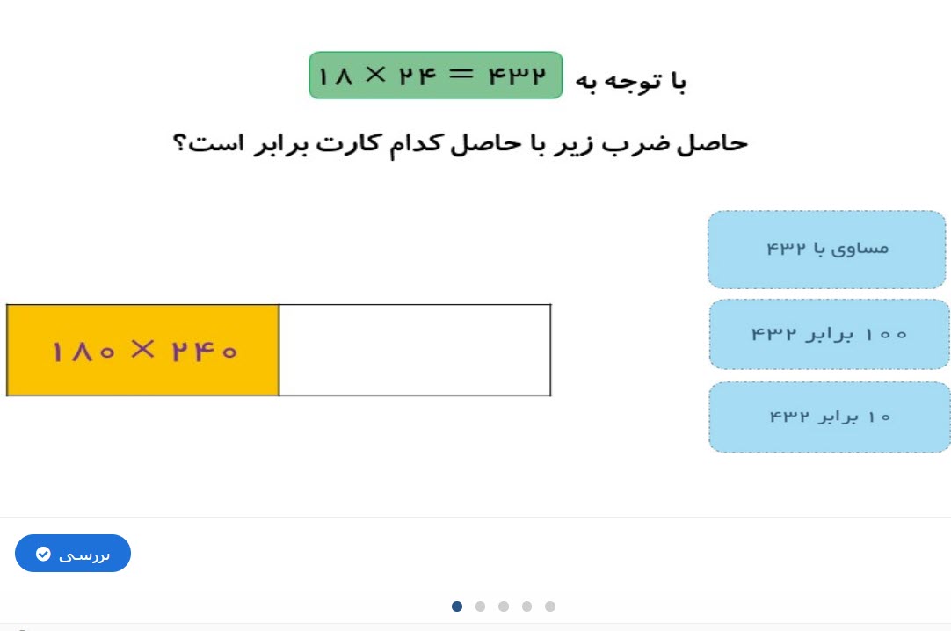Switch to the second pagination dot
This screenshot has width=951, height=631.
[481, 606]
